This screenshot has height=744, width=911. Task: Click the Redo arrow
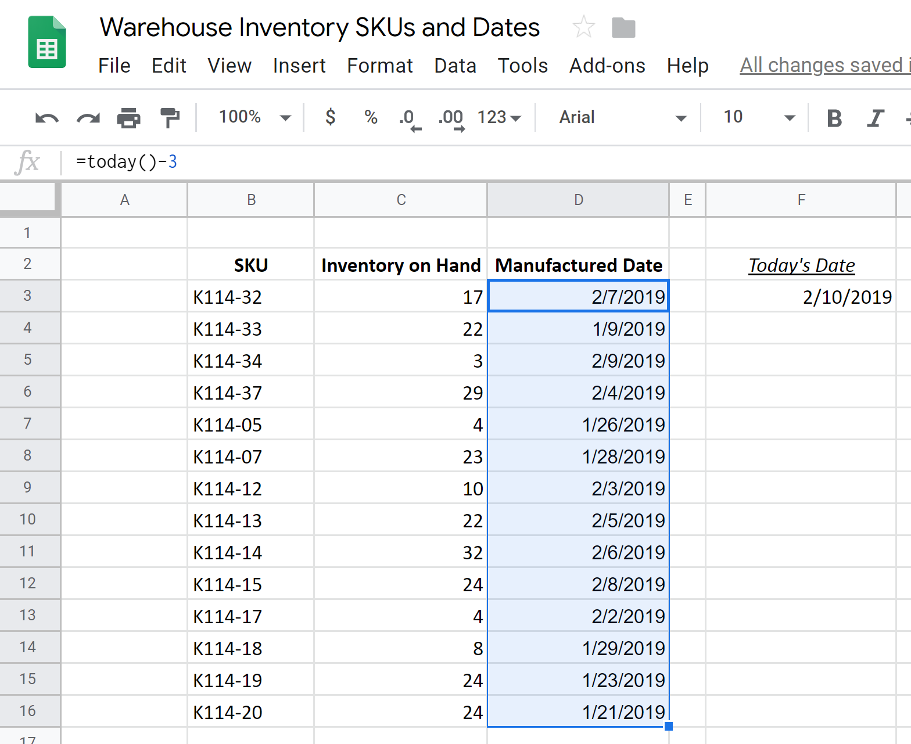pos(88,118)
